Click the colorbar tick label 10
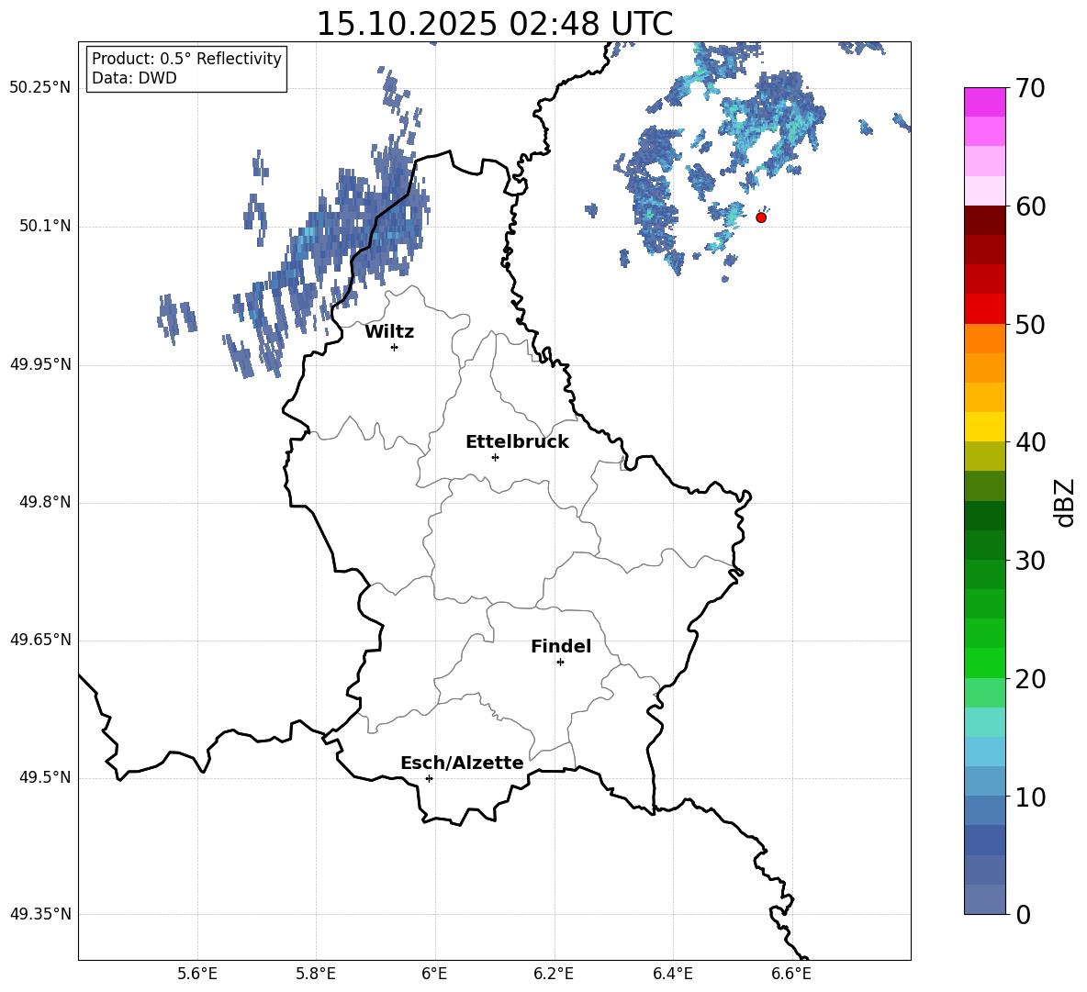This screenshot has height=992, width=1087. click(1030, 797)
